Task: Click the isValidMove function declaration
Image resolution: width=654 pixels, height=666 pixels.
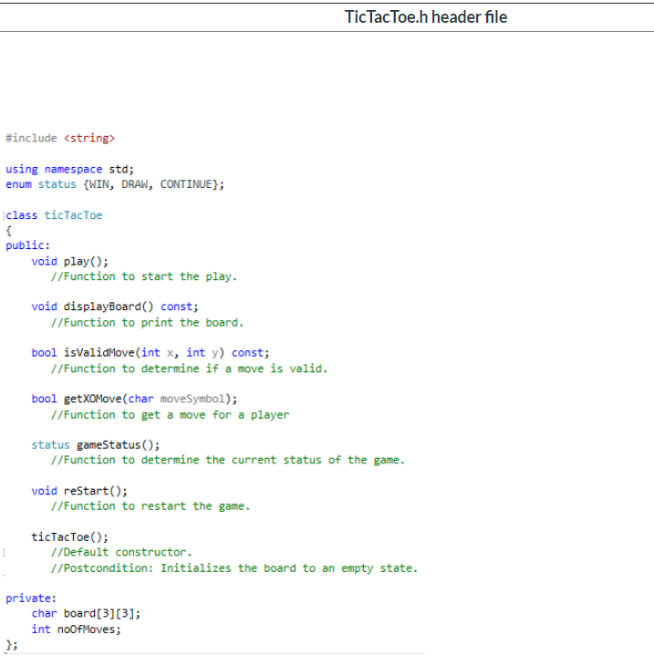Action: [151, 352]
